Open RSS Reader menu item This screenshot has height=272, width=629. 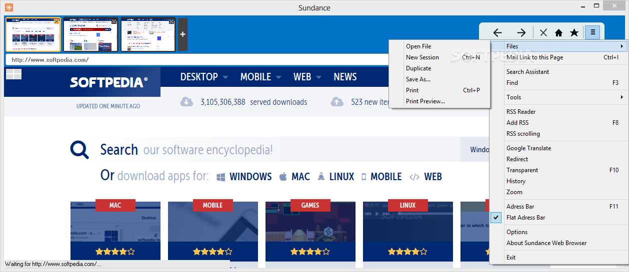click(558, 112)
